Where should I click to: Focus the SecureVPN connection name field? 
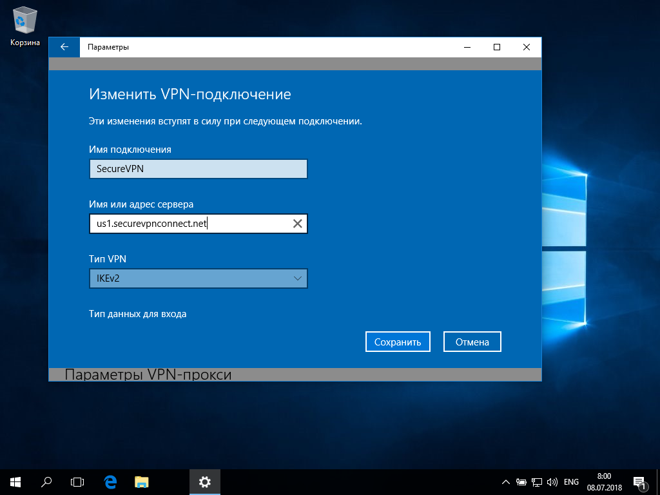point(199,169)
